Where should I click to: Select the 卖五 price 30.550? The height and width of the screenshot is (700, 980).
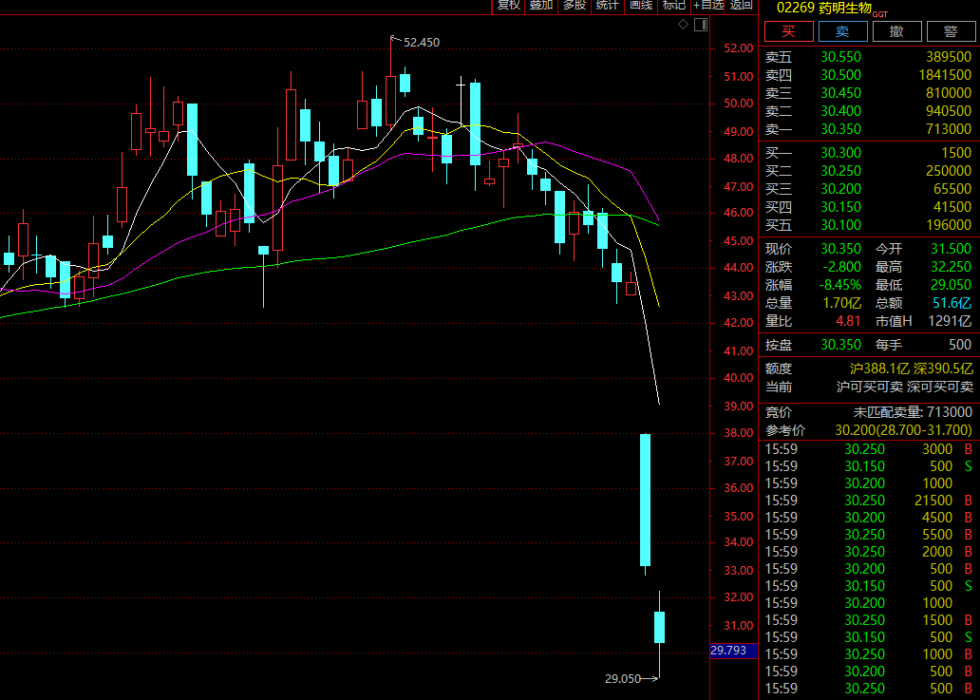pos(840,57)
